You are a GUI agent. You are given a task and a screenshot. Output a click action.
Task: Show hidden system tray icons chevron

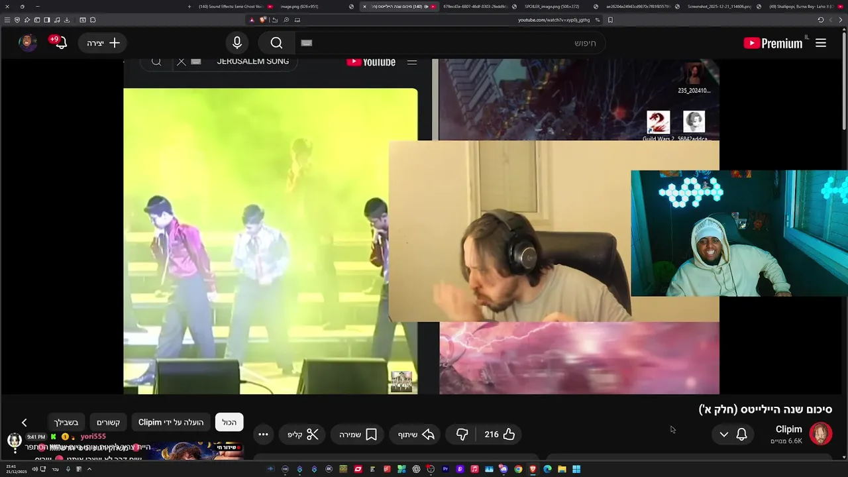click(89, 469)
